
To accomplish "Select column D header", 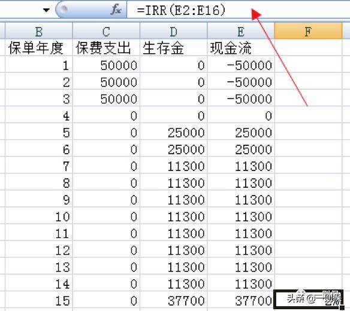I will click(x=174, y=31).
